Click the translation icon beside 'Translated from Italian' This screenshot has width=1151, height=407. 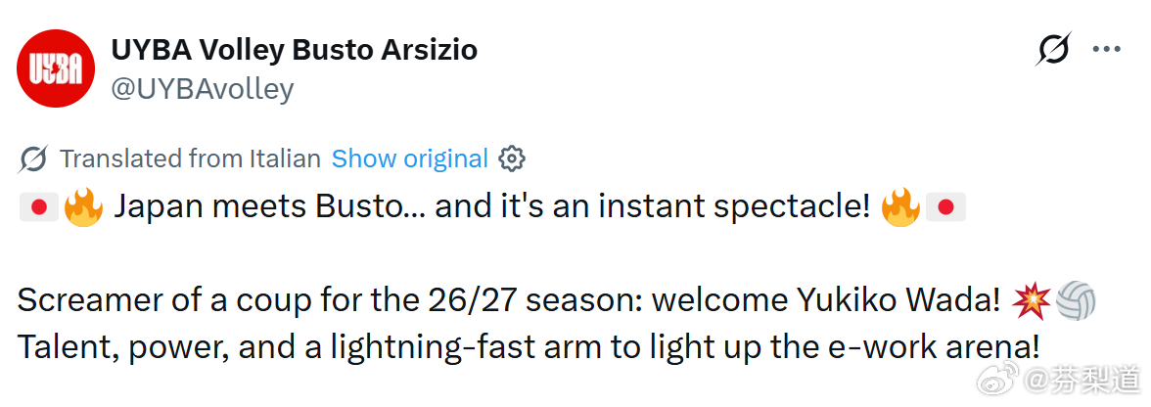(33, 158)
